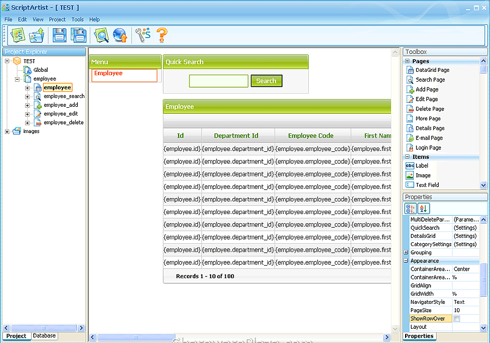Click the QuickSearch (Settings) property value
490x343 pixels.
tap(465, 228)
